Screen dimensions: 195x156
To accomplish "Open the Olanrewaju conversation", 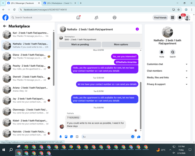I will (x=27, y=111).
